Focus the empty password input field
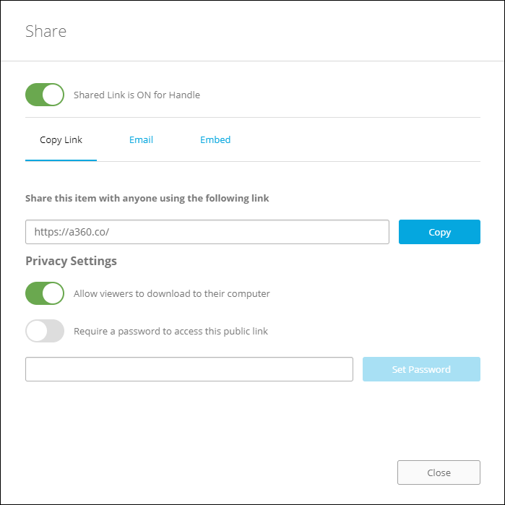Viewport: 505px width, 505px height. 189,369
